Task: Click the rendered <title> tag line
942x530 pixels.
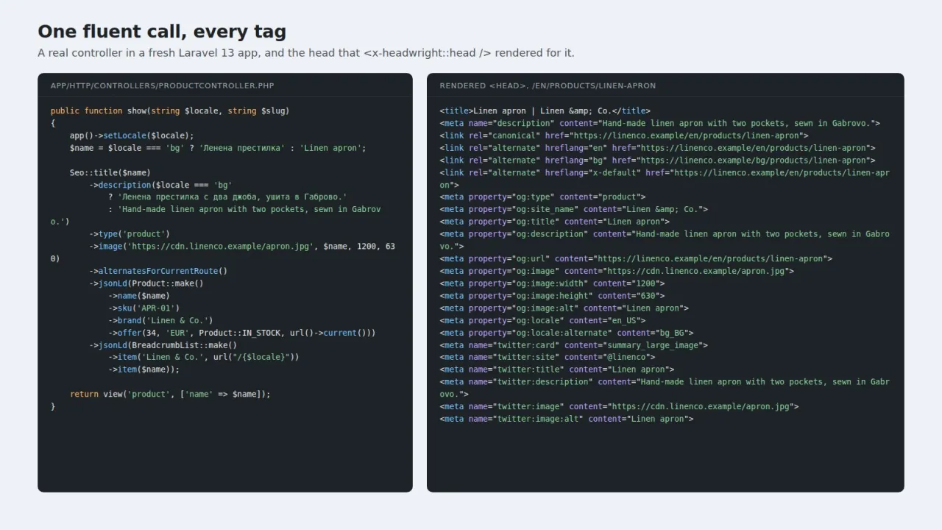Action: point(545,111)
